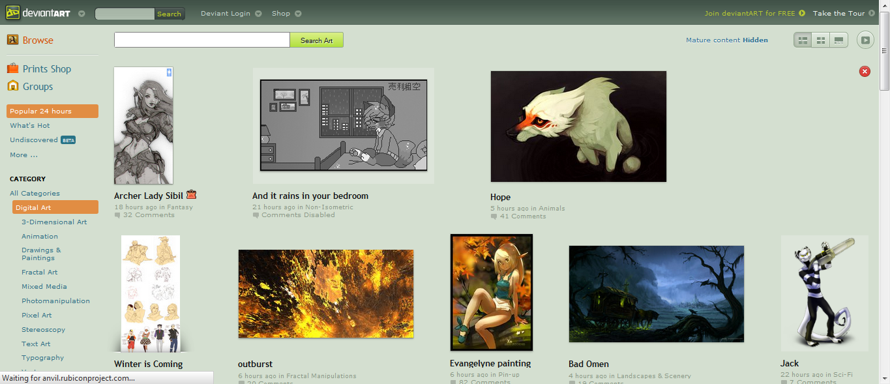Click Animals category link under Hope
This screenshot has height=384, width=890.
[552, 209]
